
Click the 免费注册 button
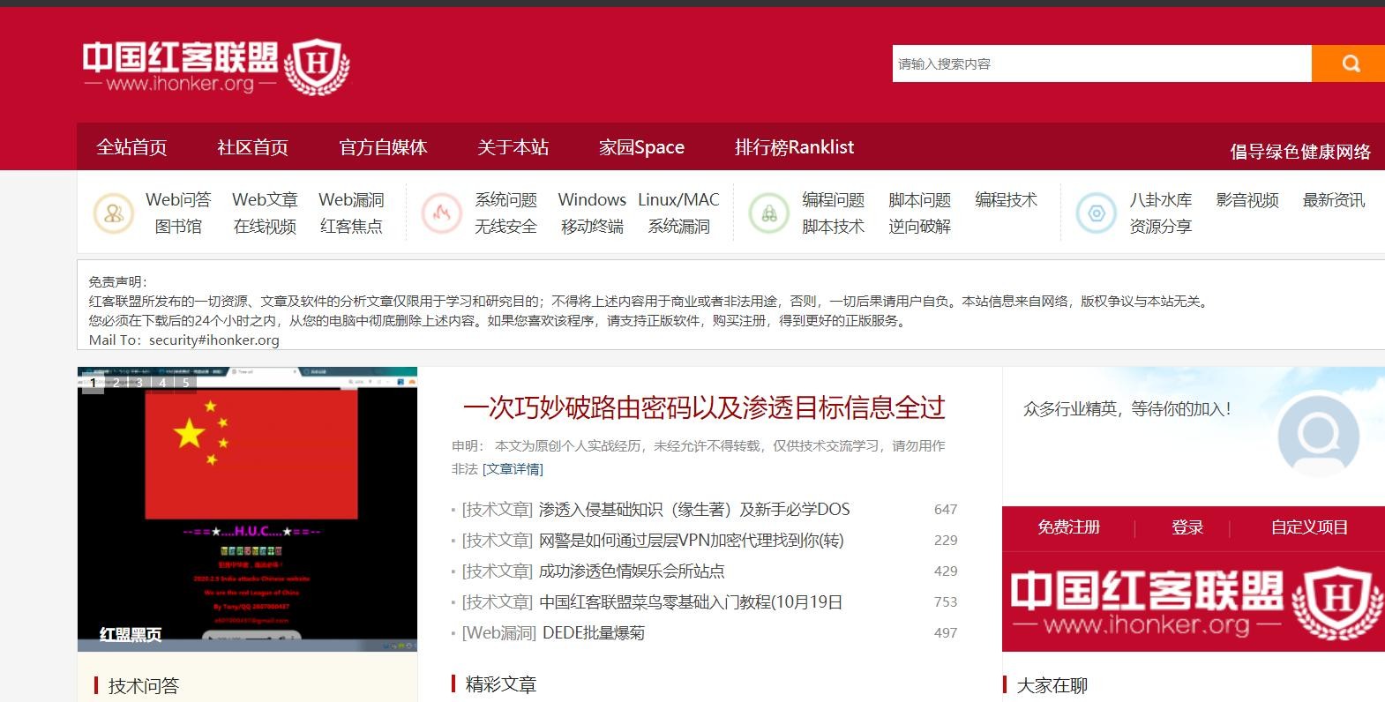[1068, 527]
